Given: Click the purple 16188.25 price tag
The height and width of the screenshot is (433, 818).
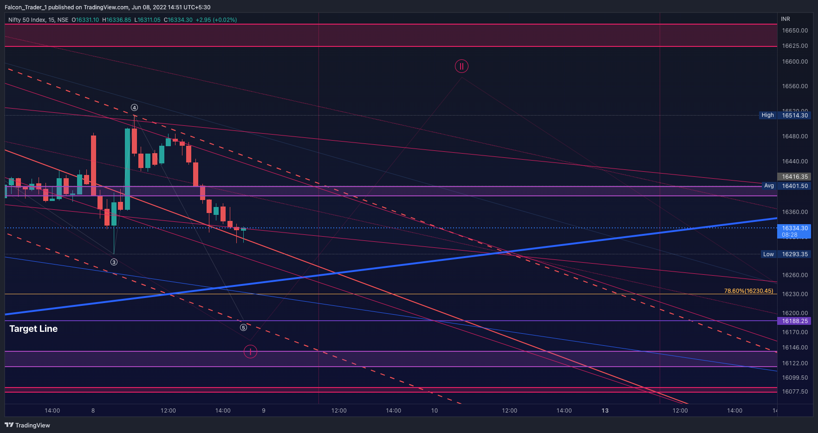Looking at the screenshot, I should 795,321.
